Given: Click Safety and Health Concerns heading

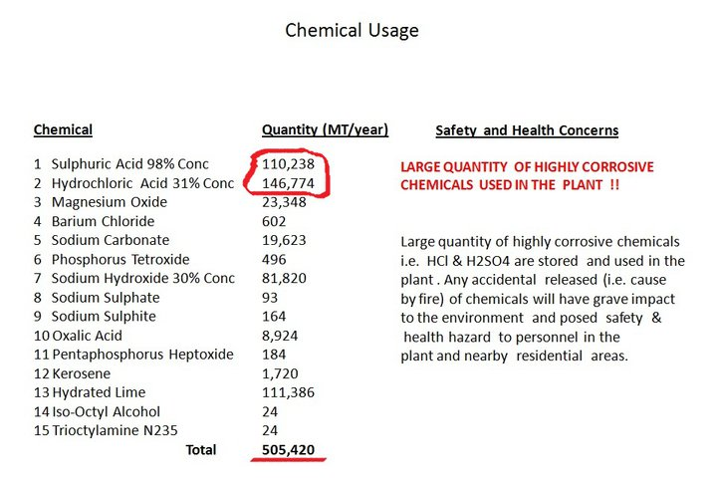Looking at the screenshot, I should tap(527, 130).
